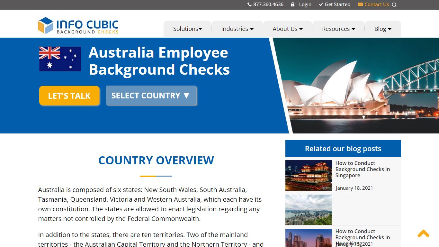Screen dimensions: 439x247
Task: Click the Get Started link
Action: (x=337, y=5)
